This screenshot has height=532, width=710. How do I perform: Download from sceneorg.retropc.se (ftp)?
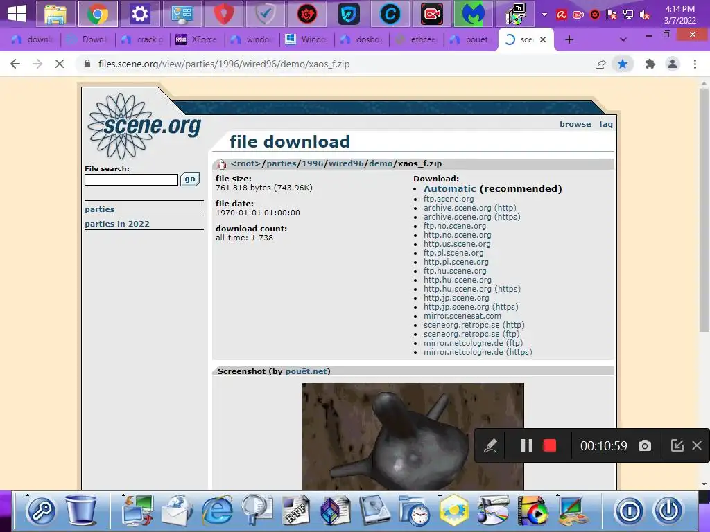click(x=471, y=334)
